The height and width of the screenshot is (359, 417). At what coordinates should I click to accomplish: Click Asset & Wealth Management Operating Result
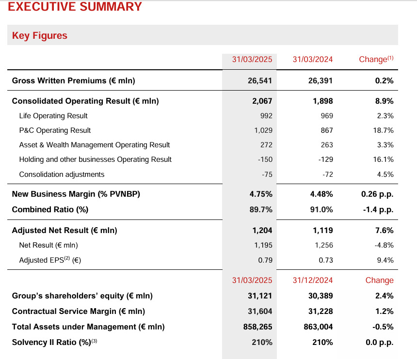95,145
